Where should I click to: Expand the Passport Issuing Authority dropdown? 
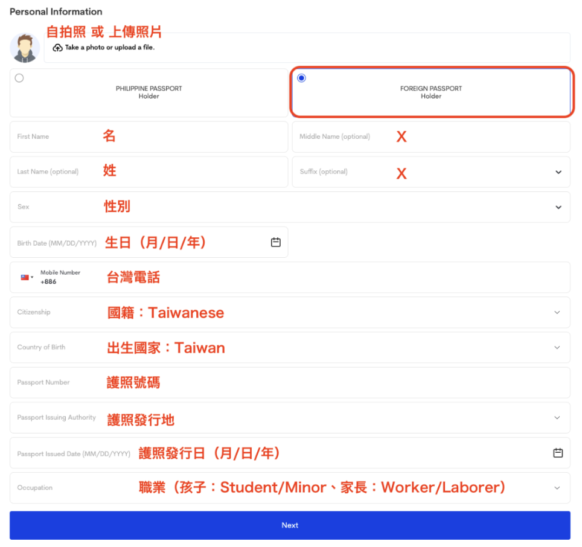pyautogui.click(x=558, y=417)
